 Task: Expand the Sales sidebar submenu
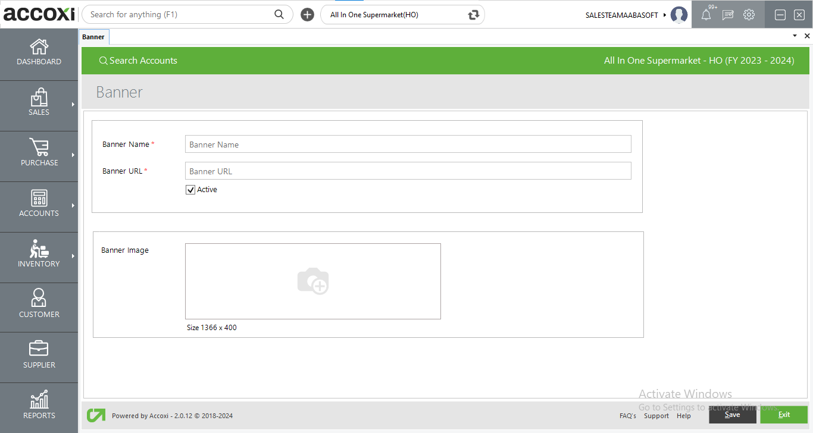point(73,105)
